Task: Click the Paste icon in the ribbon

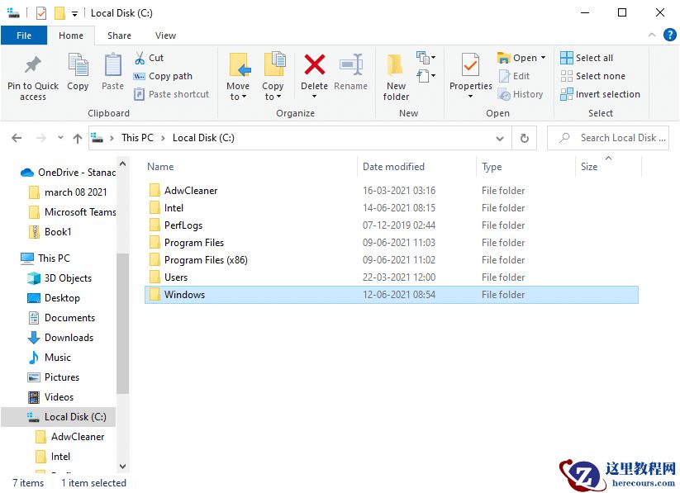Action: [x=112, y=73]
